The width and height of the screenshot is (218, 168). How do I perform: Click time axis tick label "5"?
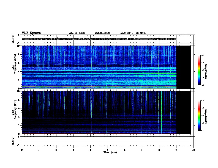(108, 150)
